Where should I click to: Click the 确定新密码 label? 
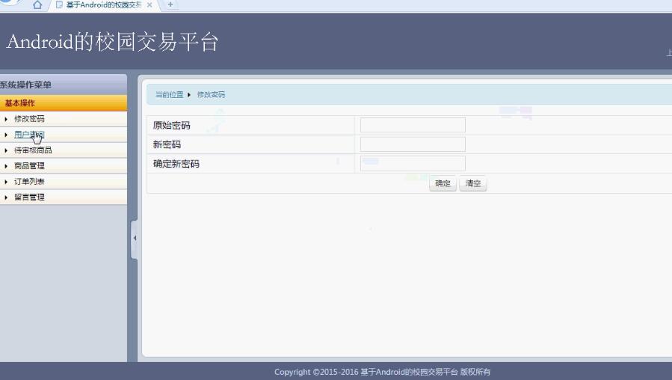pos(176,164)
